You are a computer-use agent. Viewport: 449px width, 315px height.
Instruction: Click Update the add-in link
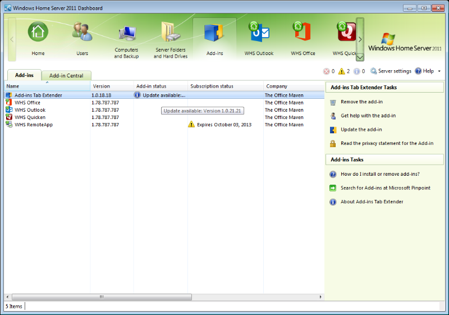(x=361, y=130)
